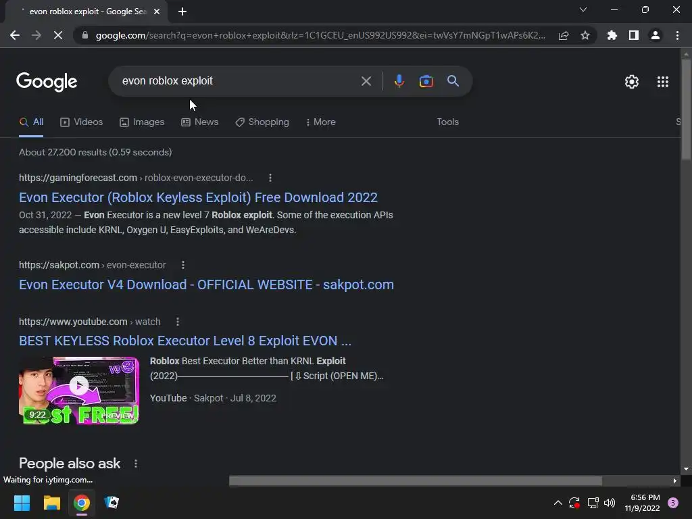Screen dimensions: 692x519
Task: Open BEST KEYLESS Roblox Executor video link
Action: pyautogui.click(x=185, y=341)
